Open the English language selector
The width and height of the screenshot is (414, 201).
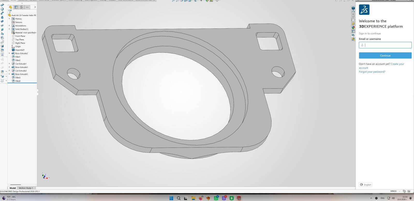(366, 185)
